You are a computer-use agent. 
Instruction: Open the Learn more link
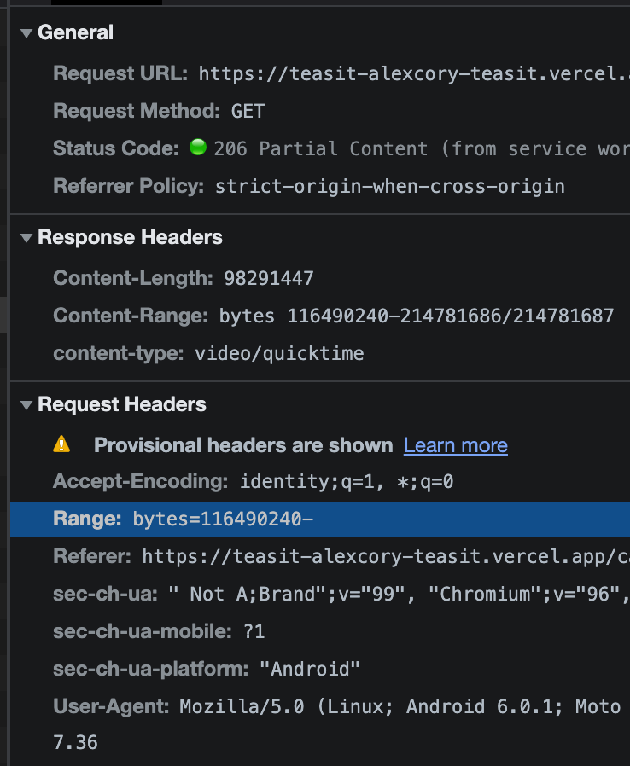455,444
